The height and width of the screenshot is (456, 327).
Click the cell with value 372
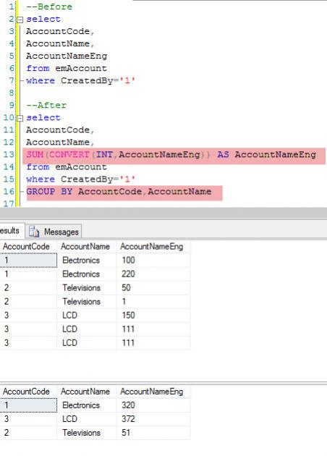[153, 419]
